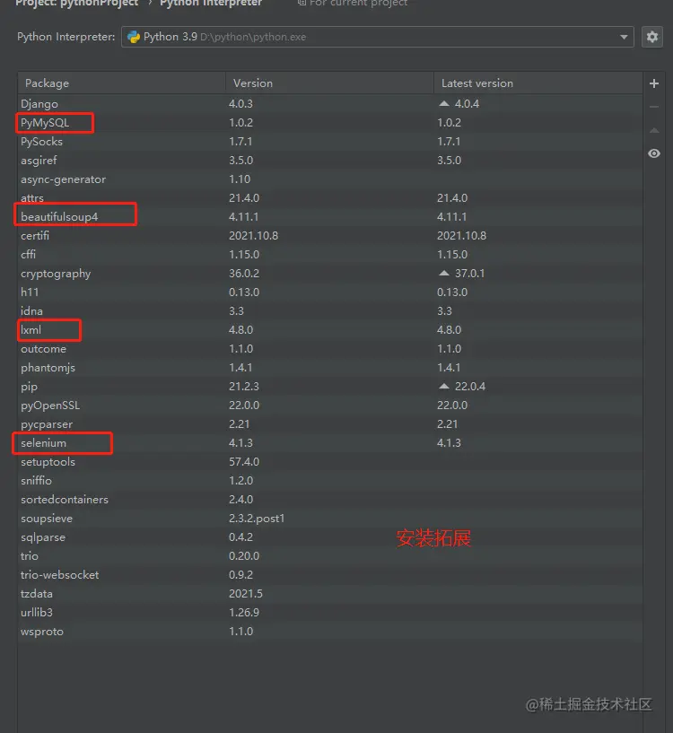Select the async-generator package row

tap(329, 179)
